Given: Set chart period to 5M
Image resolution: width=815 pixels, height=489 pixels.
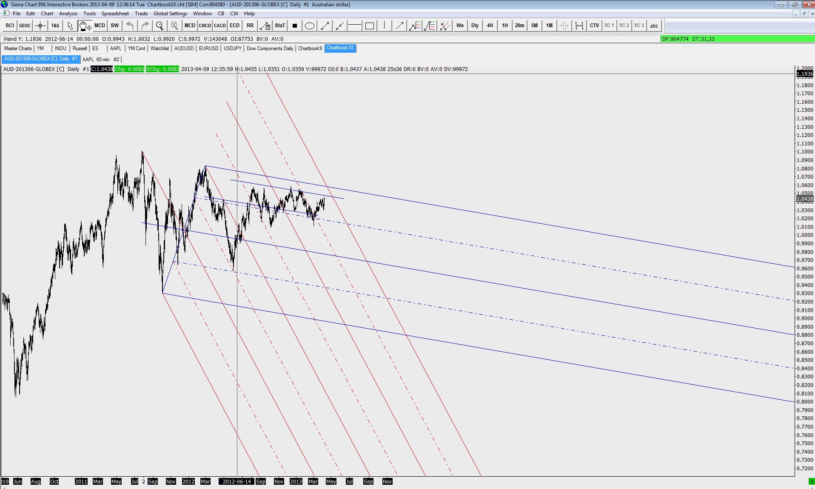Looking at the screenshot, I should [x=535, y=26].
